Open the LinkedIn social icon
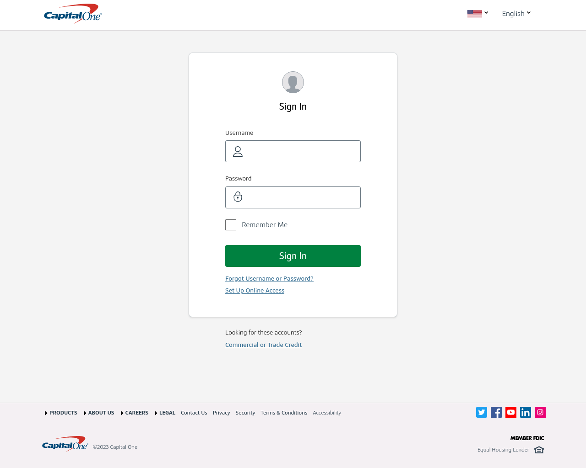 (x=526, y=412)
